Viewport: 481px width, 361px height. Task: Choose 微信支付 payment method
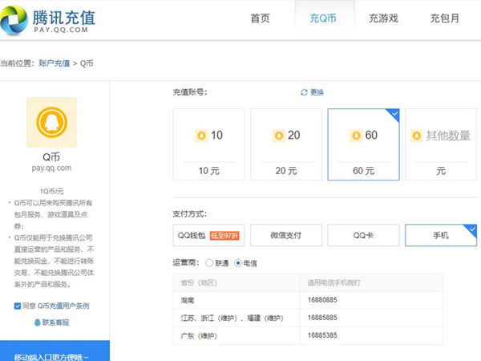pyautogui.click(x=286, y=235)
